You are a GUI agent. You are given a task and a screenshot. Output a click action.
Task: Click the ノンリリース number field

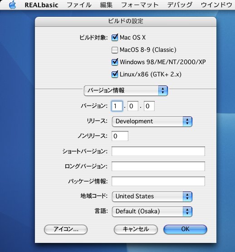click(120, 136)
